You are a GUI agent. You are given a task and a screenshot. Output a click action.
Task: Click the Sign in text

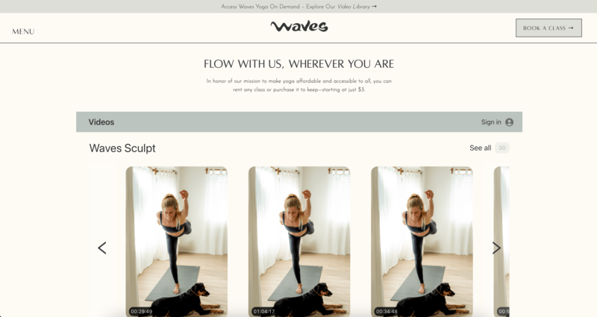click(491, 122)
